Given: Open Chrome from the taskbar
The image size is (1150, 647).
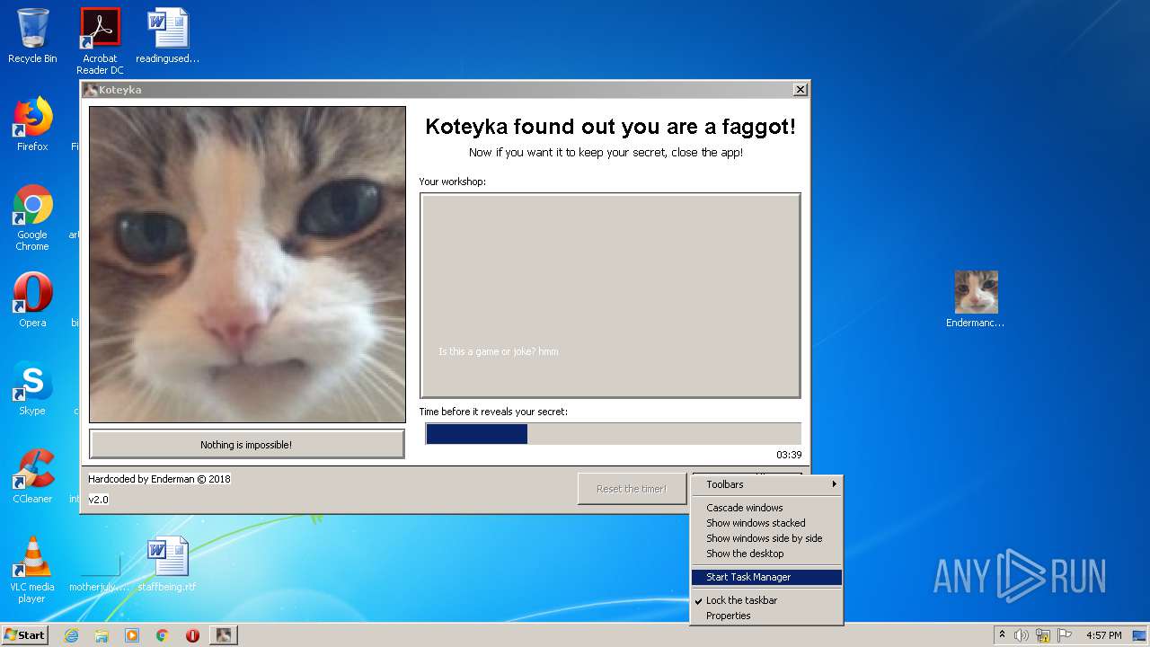Looking at the screenshot, I should (163, 635).
